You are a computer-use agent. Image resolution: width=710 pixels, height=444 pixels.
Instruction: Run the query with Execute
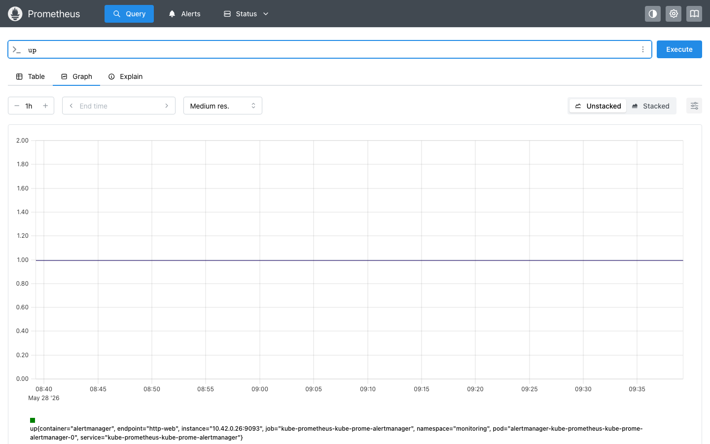(x=679, y=49)
